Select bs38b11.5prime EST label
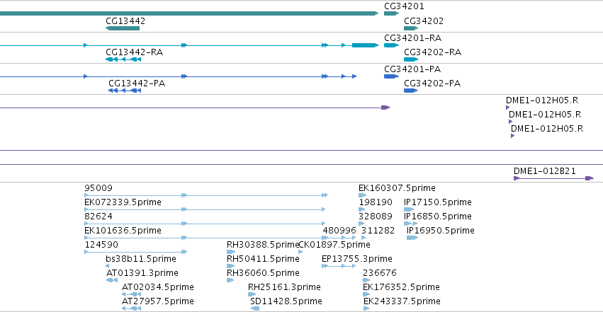This screenshot has width=603, height=312. click(141, 259)
